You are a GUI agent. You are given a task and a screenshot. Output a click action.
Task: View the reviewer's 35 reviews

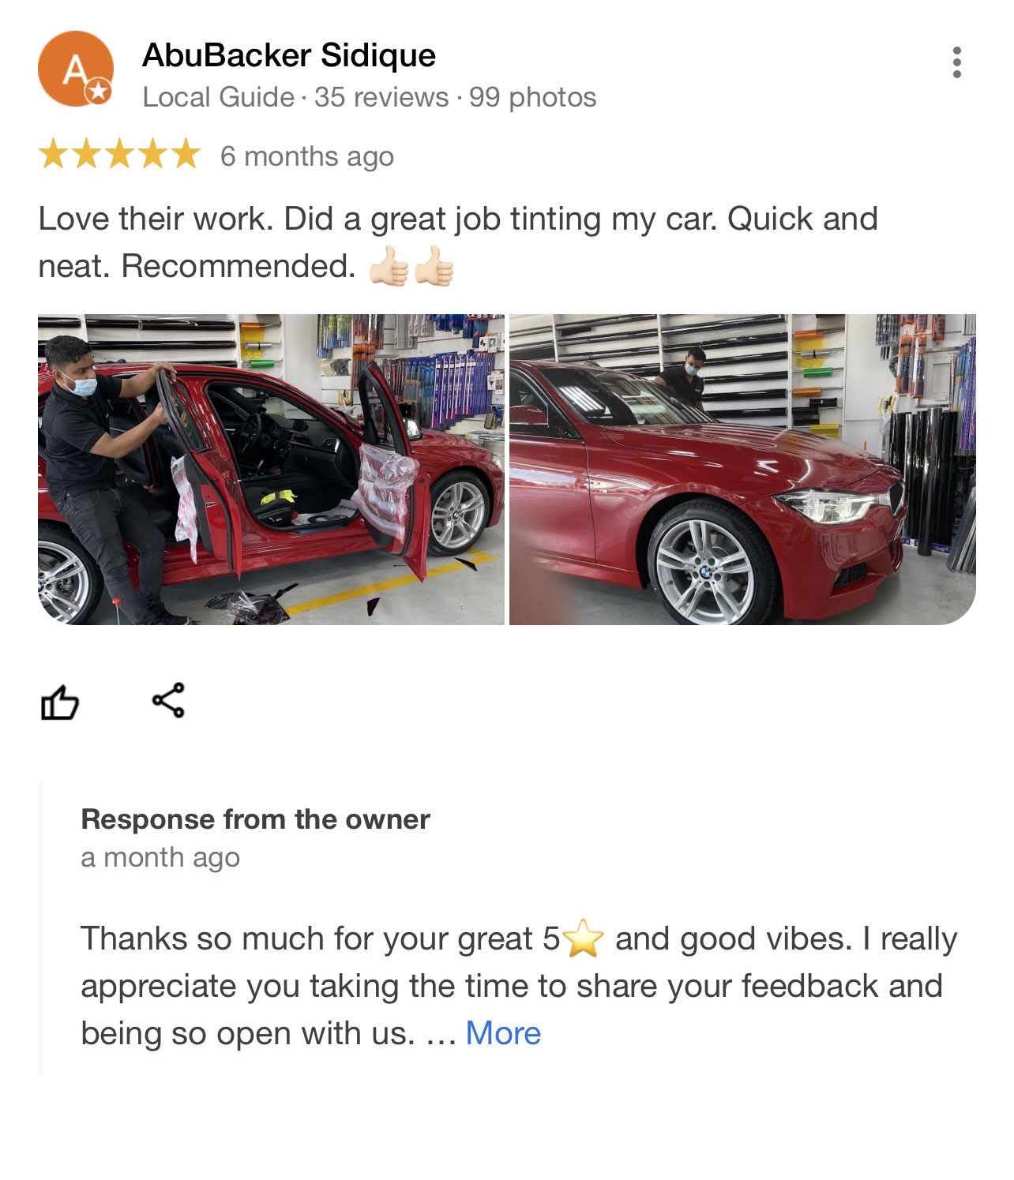[381, 97]
